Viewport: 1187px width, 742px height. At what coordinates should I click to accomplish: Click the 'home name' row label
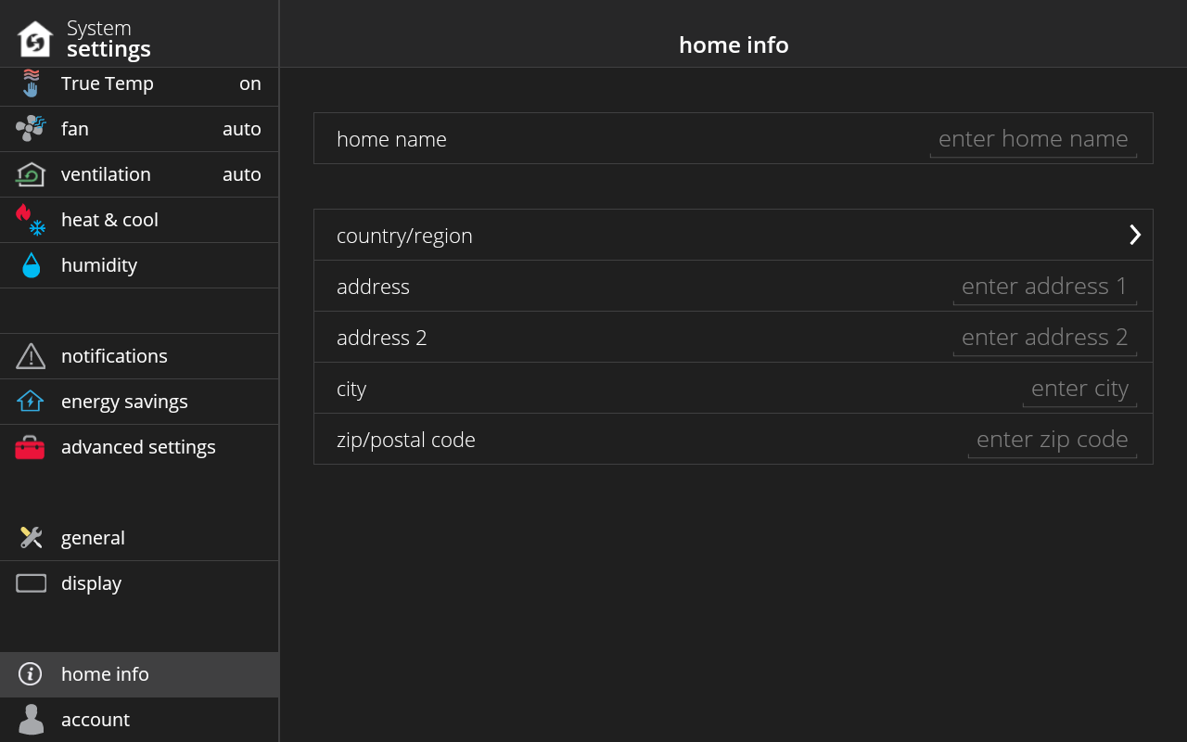[391, 139]
